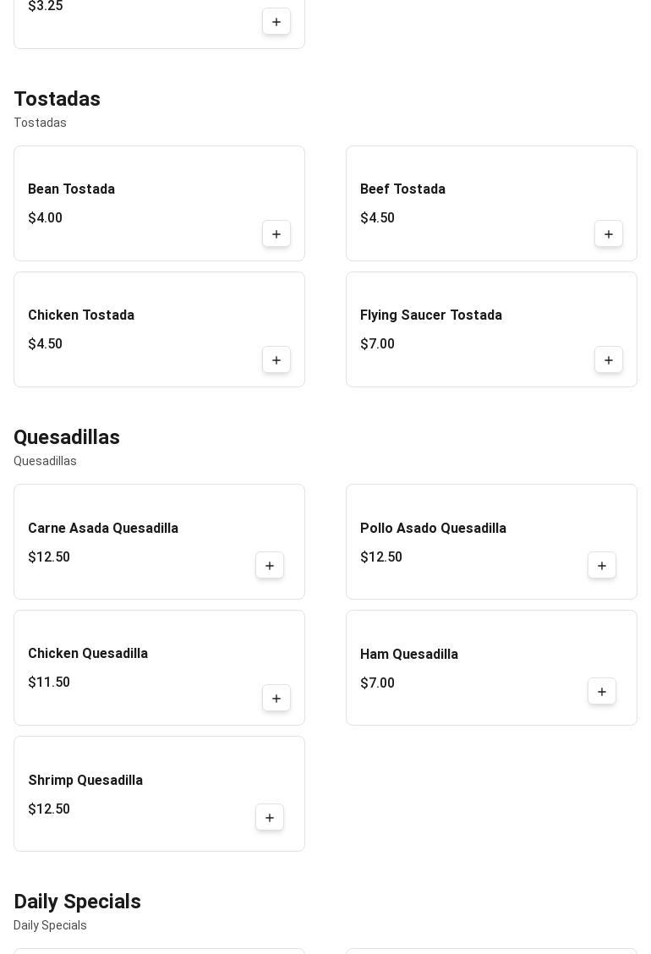Open the Shrimp Quesadilla item title
Screen dimensions: 651x954
pos(85,780)
